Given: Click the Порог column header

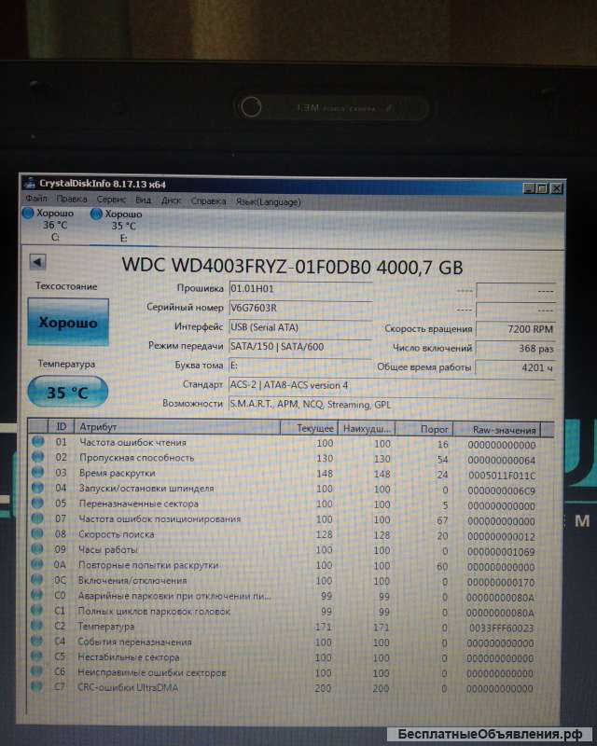Looking at the screenshot, I should 423,429.
